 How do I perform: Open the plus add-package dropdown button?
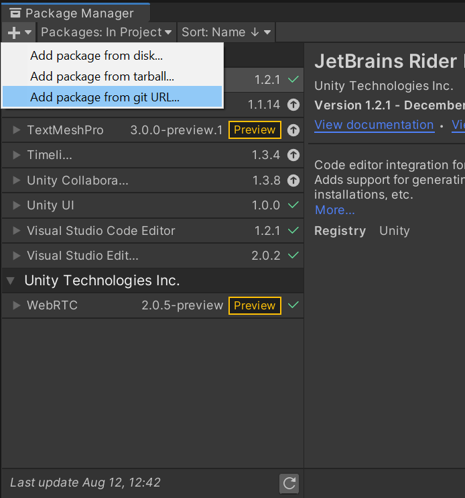(x=19, y=32)
